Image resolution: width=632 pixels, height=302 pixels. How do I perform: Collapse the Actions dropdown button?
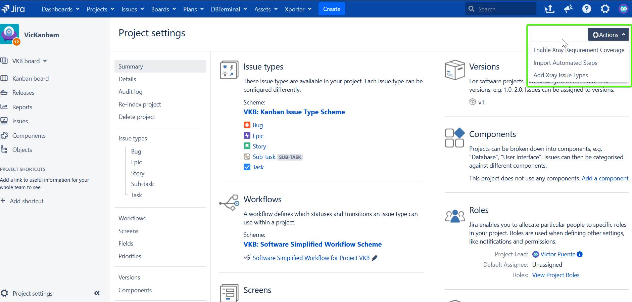click(608, 35)
